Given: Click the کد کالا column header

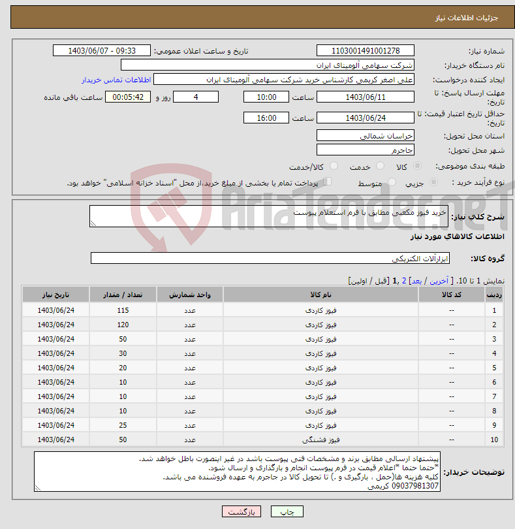Looking at the screenshot, I should click(452, 295).
